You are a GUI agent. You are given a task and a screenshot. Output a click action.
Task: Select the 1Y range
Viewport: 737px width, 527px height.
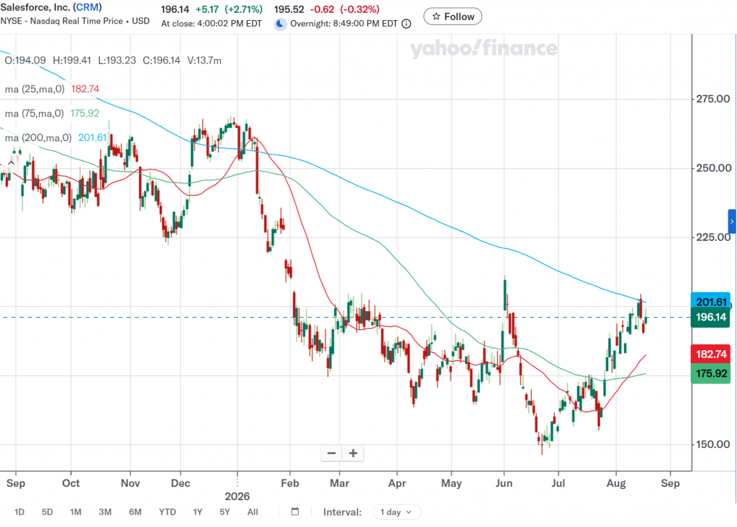click(197, 512)
